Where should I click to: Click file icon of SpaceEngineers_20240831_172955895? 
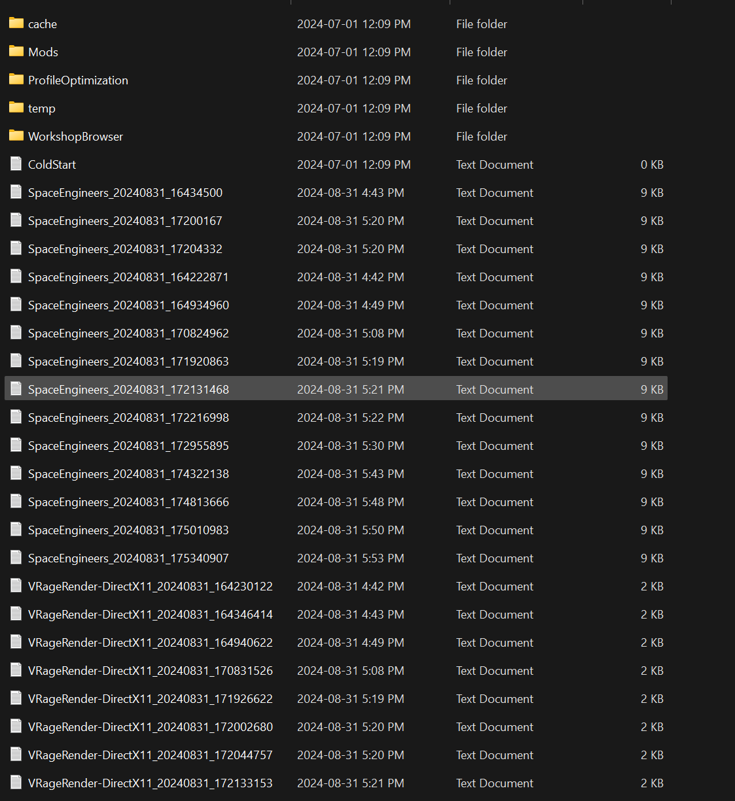point(16,445)
